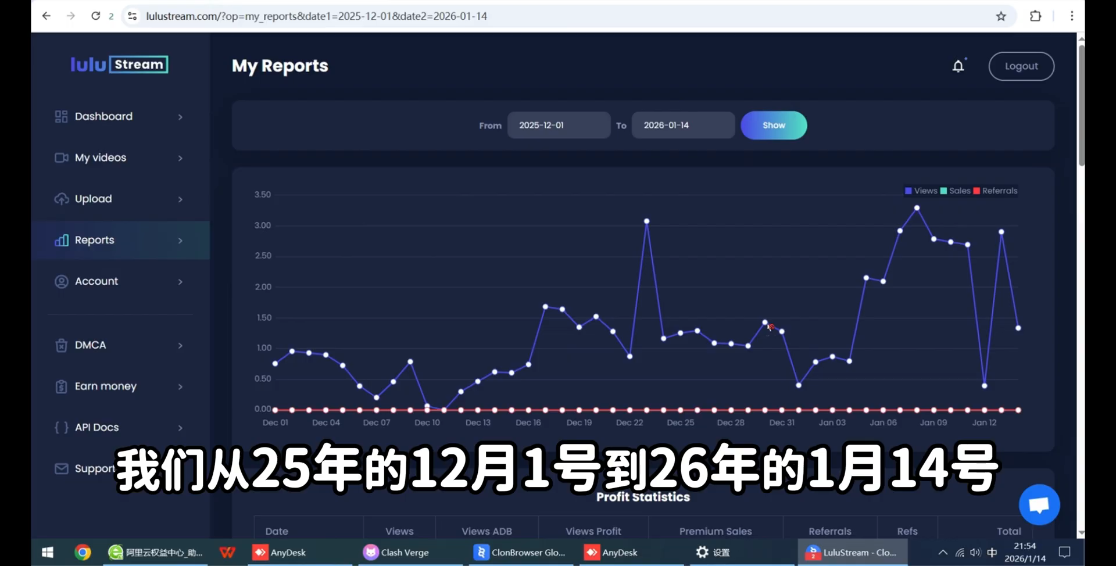Click the Show button
This screenshot has width=1116, height=566.
coord(774,126)
